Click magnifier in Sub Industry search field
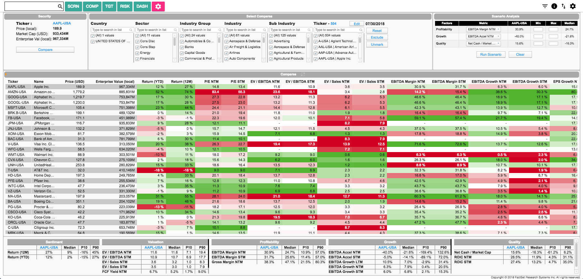The width and height of the screenshot is (583, 279). [309, 30]
